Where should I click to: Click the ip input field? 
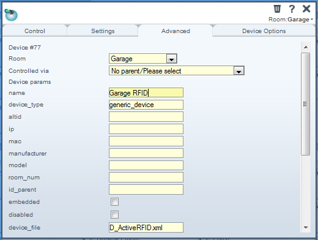(146, 129)
